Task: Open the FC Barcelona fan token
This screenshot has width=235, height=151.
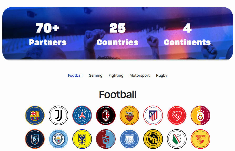Action: tap(35, 115)
